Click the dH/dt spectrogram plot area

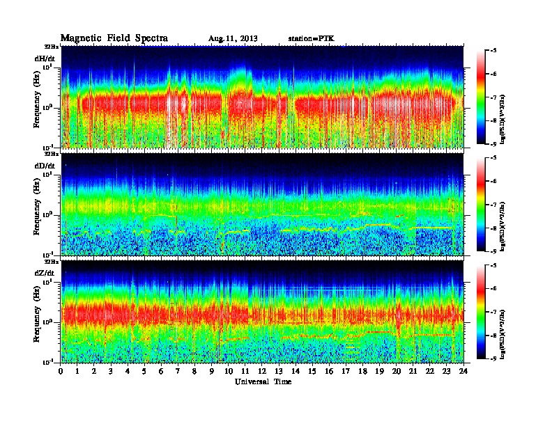tap(262, 97)
